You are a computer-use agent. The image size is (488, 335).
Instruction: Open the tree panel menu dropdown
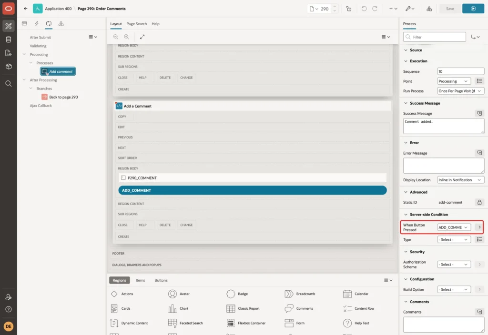click(93, 37)
